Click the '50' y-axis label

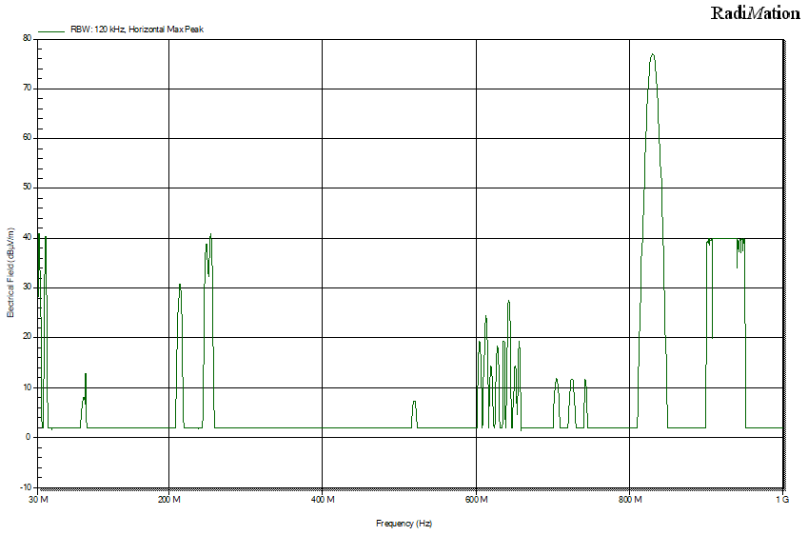[x=27, y=188]
